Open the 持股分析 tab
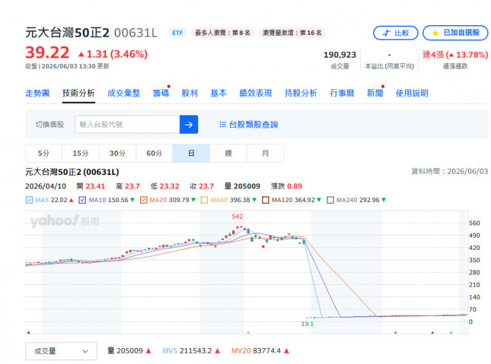 click(301, 93)
